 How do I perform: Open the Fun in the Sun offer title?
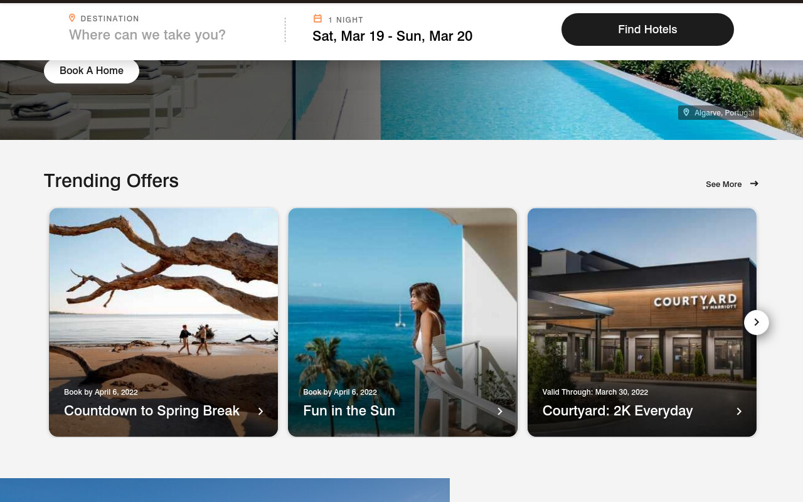[x=349, y=410]
